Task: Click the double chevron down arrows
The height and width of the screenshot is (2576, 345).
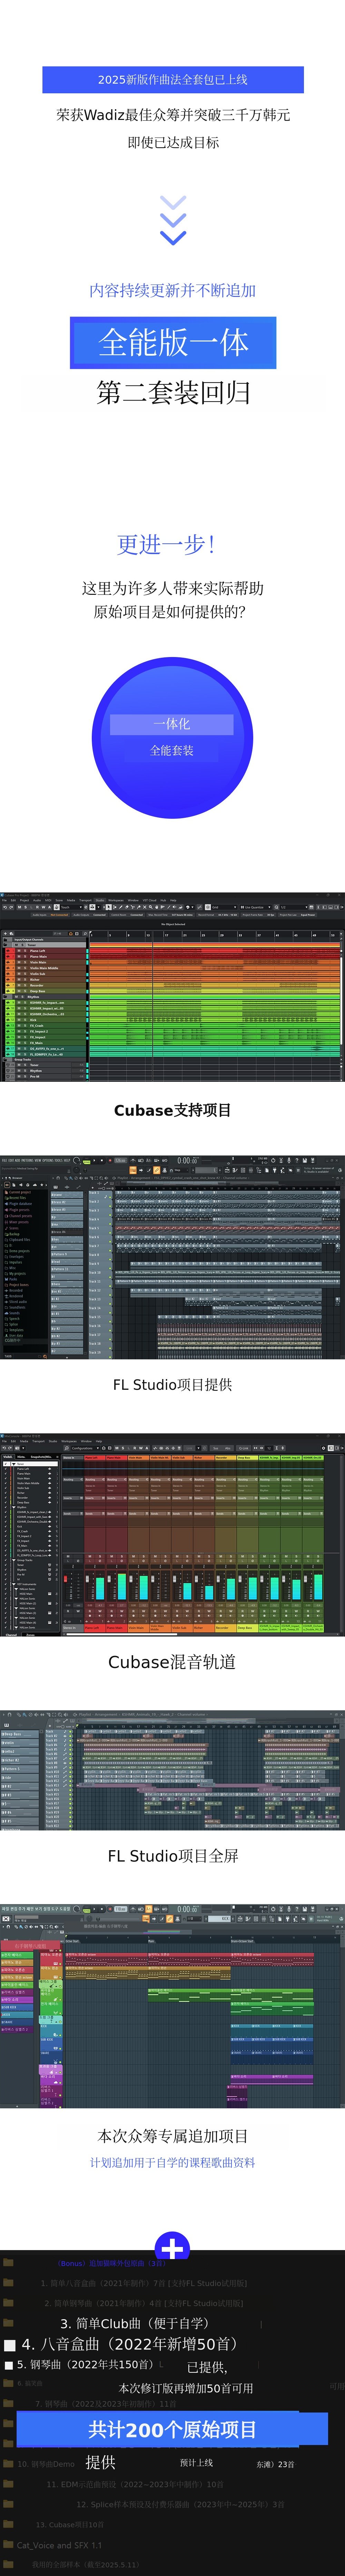Action: [x=172, y=220]
